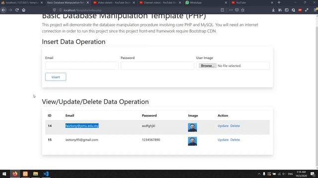Click Update for row ID 14
This screenshot has height=178, width=318.
(x=223, y=126)
